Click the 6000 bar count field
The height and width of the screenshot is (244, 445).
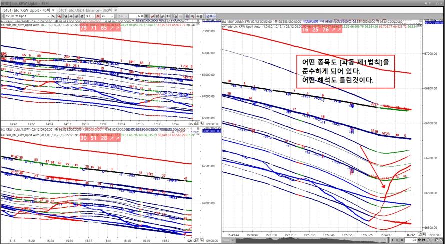[138, 16]
